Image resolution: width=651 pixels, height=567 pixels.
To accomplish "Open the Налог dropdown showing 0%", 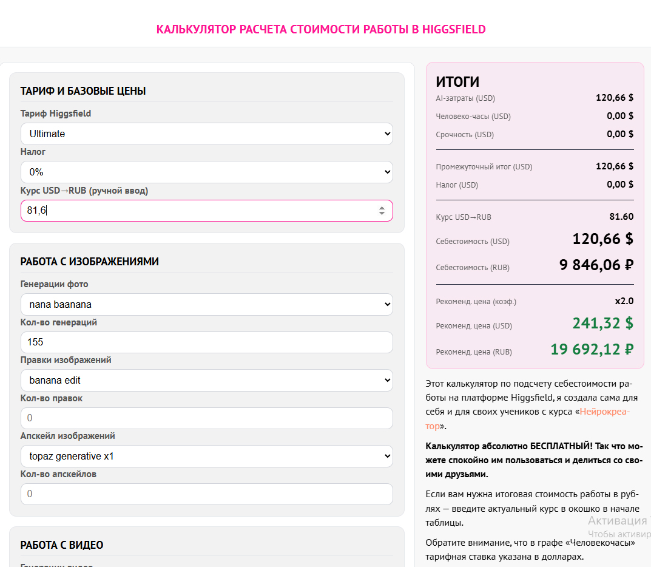I will 206,172.
